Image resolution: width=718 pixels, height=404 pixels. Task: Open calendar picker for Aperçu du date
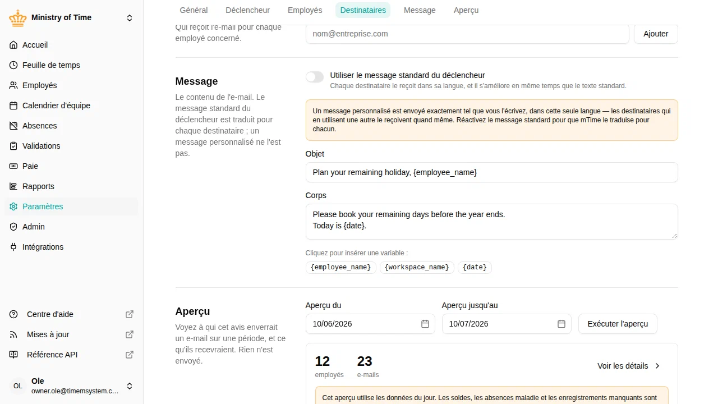coord(425,324)
